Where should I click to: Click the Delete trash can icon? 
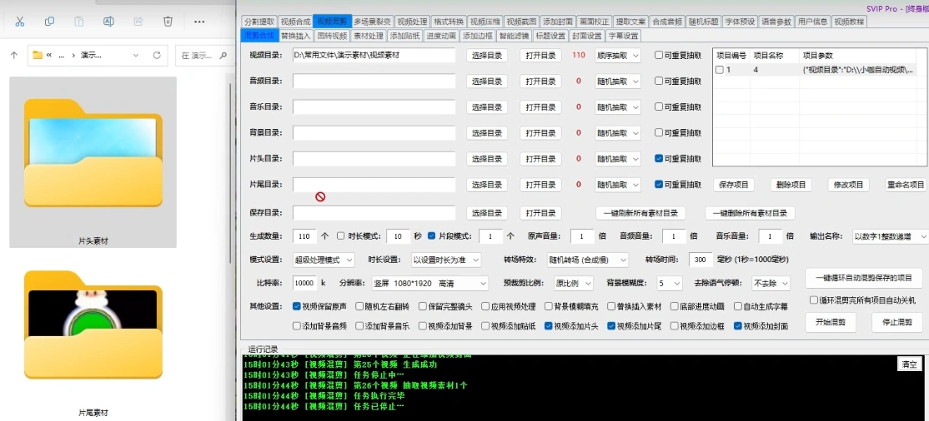pos(168,21)
